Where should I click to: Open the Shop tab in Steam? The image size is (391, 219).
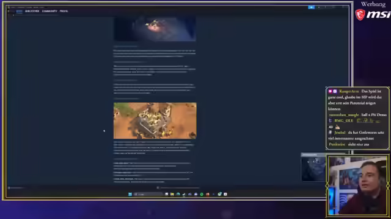[19, 11]
